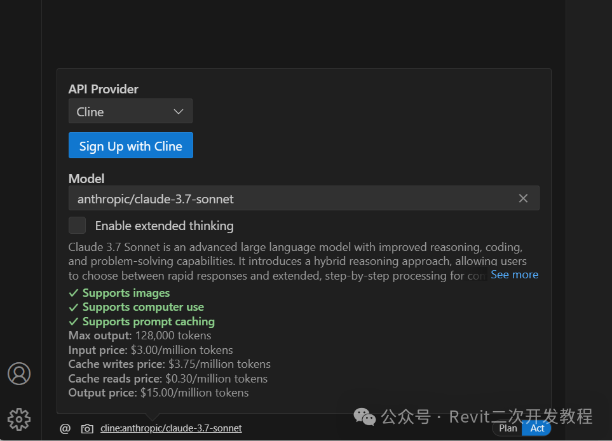612x441 pixels.
Task: Click the camera add-image icon
Action: [87, 428]
